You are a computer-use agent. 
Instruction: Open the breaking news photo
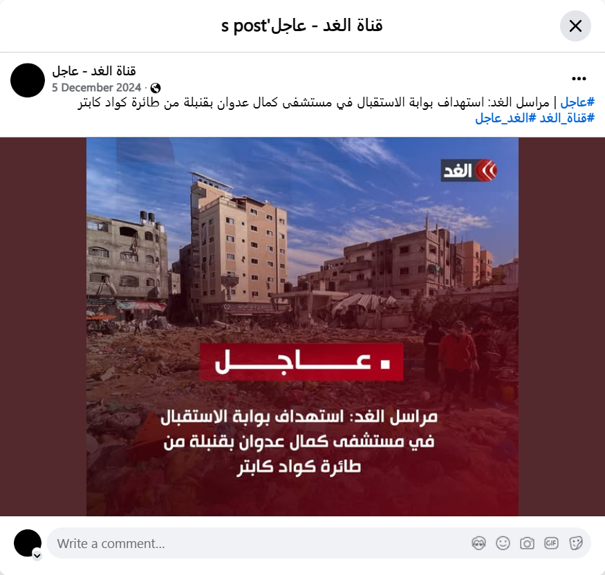[303, 327]
